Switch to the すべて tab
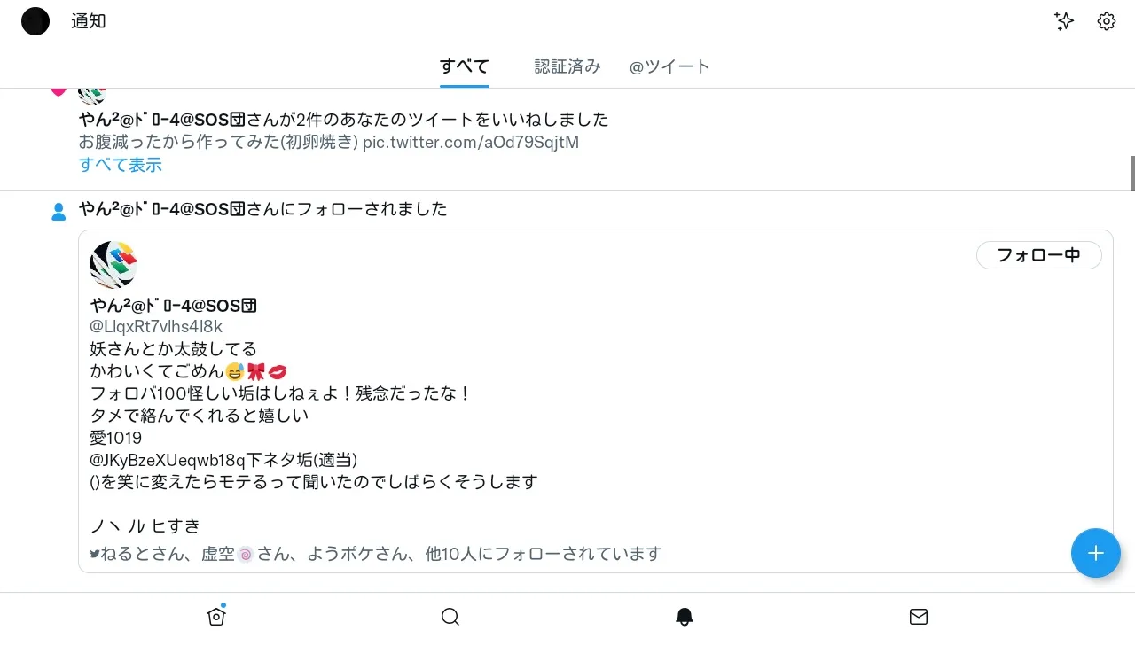 [x=465, y=66]
